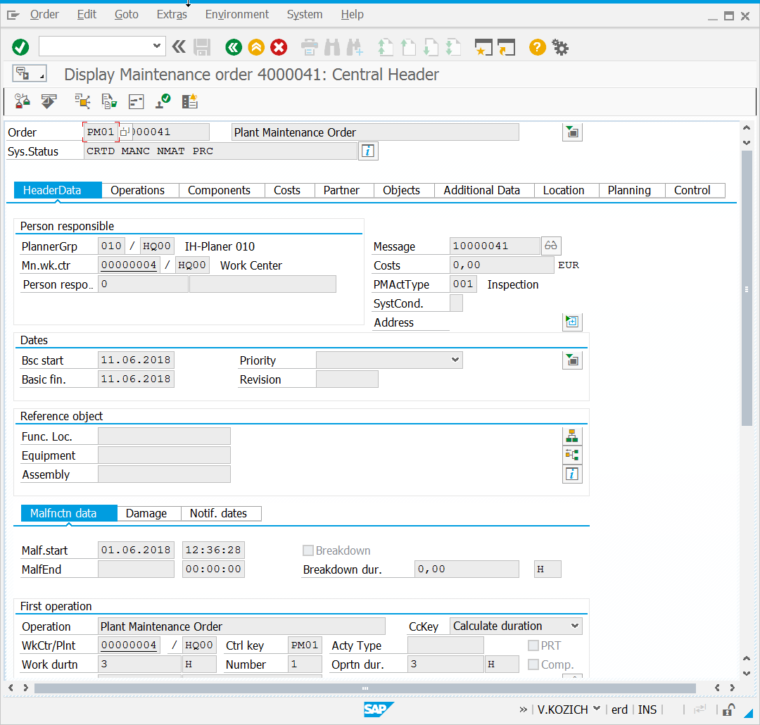760x725 pixels.
Task: Open the Func. Loc. structure list icon
Action: click(x=572, y=436)
